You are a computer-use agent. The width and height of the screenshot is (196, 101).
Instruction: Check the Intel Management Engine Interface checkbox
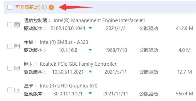click(x=10, y=24)
